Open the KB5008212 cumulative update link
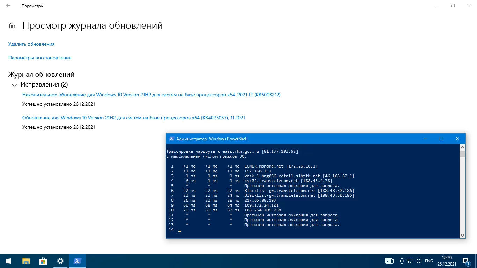This screenshot has width=477, height=268. [152, 95]
